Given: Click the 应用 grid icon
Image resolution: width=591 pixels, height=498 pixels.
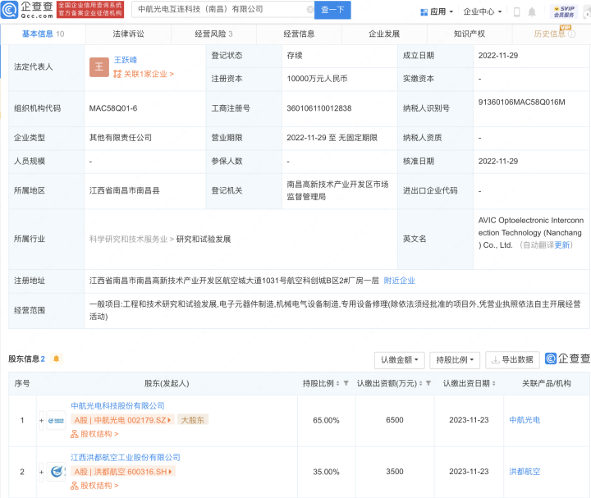Looking at the screenshot, I should (424, 12).
